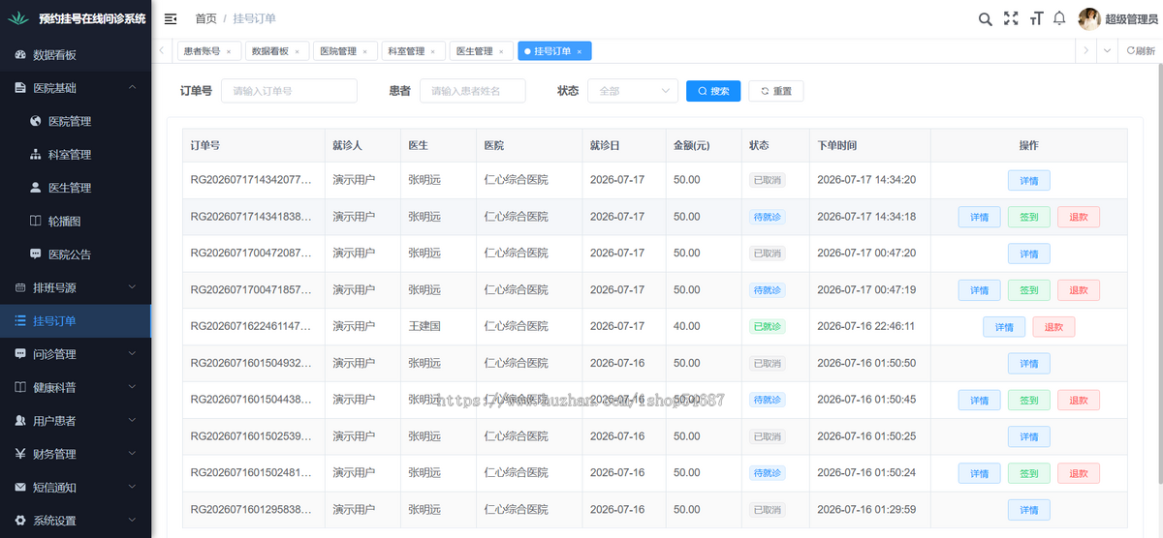Toggle fullscreen mode icon

(x=1011, y=18)
